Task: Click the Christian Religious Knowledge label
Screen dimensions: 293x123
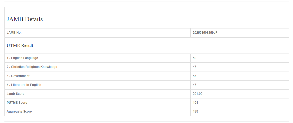Action: pyautogui.click(x=32, y=67)
